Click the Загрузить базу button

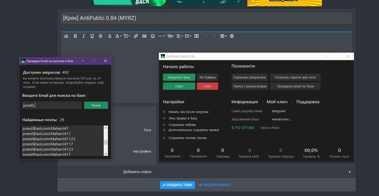click(179, 77)
